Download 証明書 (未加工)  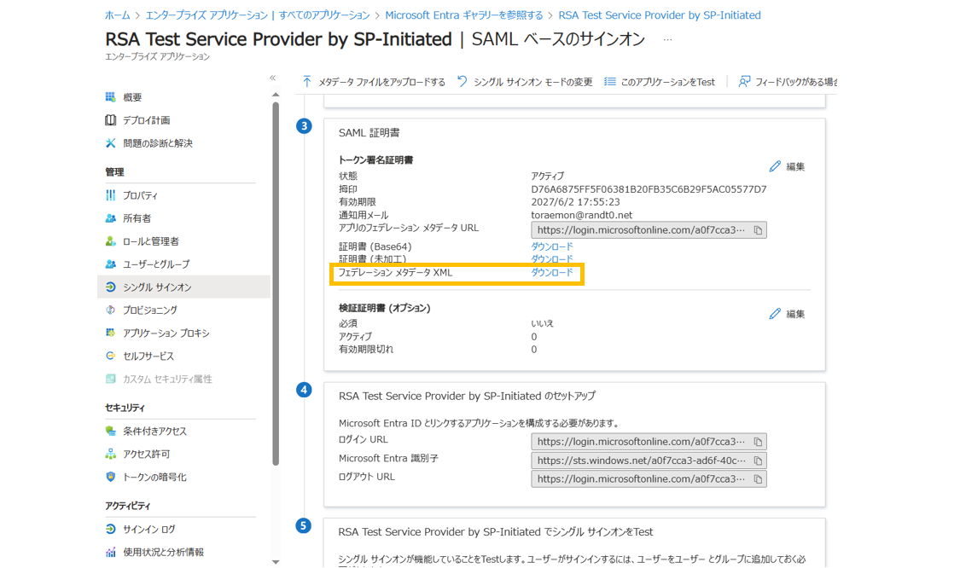pyautogui.click(x=551, y=259)
